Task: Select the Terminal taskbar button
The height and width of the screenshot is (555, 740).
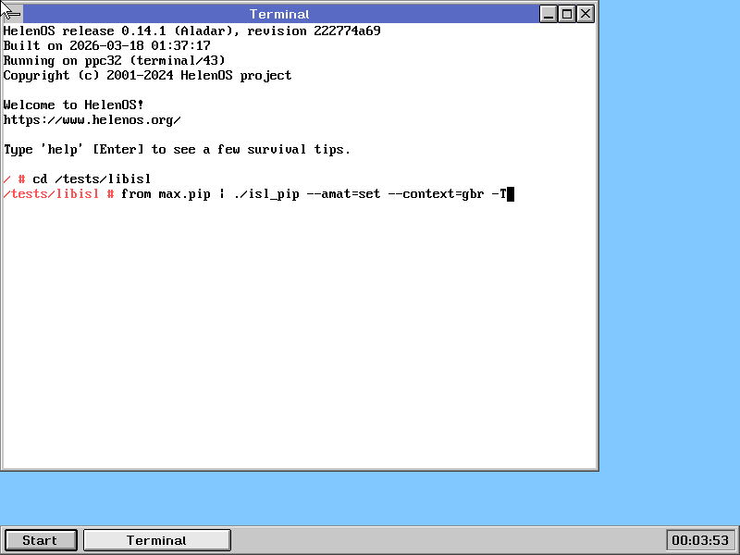Action: pos(156,540)
